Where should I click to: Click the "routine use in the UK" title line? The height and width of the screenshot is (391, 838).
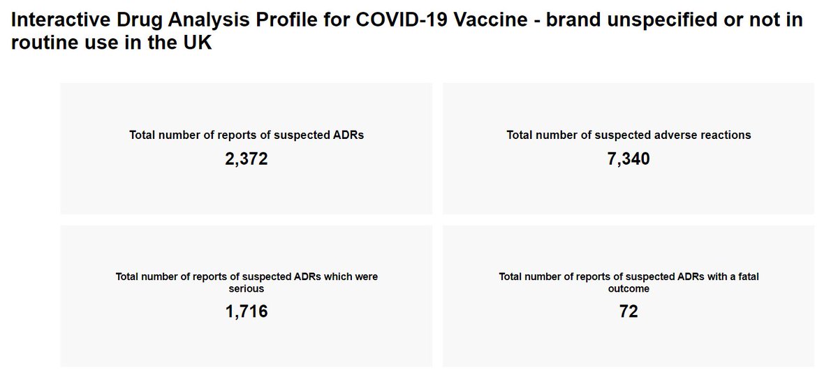(112, 43)
